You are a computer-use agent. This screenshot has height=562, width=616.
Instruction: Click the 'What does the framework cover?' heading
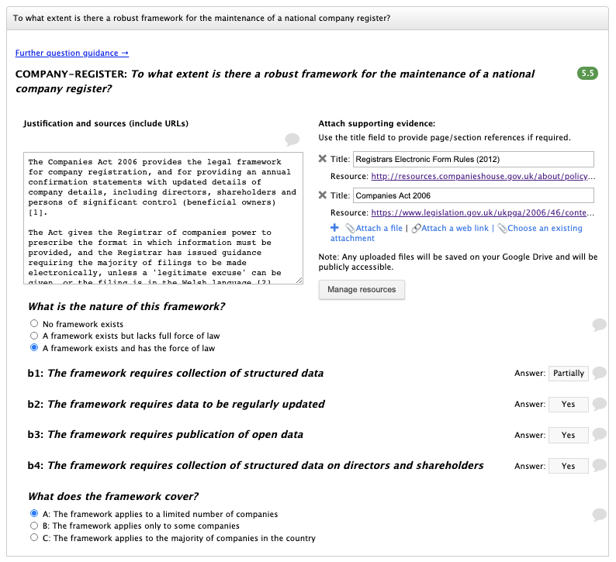[113, 496]
